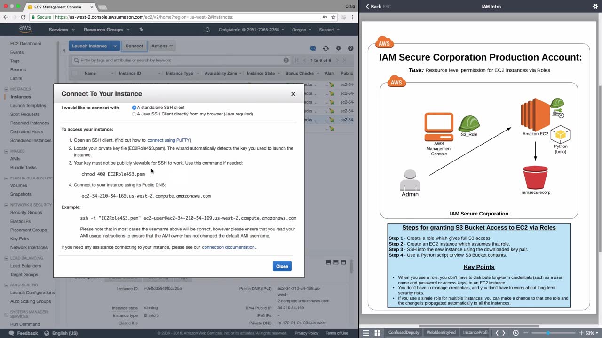The width and height of the screenshot is (602, 338).
Task: Click the smallest details pane layout icon
Action: (x=328, y=262)
